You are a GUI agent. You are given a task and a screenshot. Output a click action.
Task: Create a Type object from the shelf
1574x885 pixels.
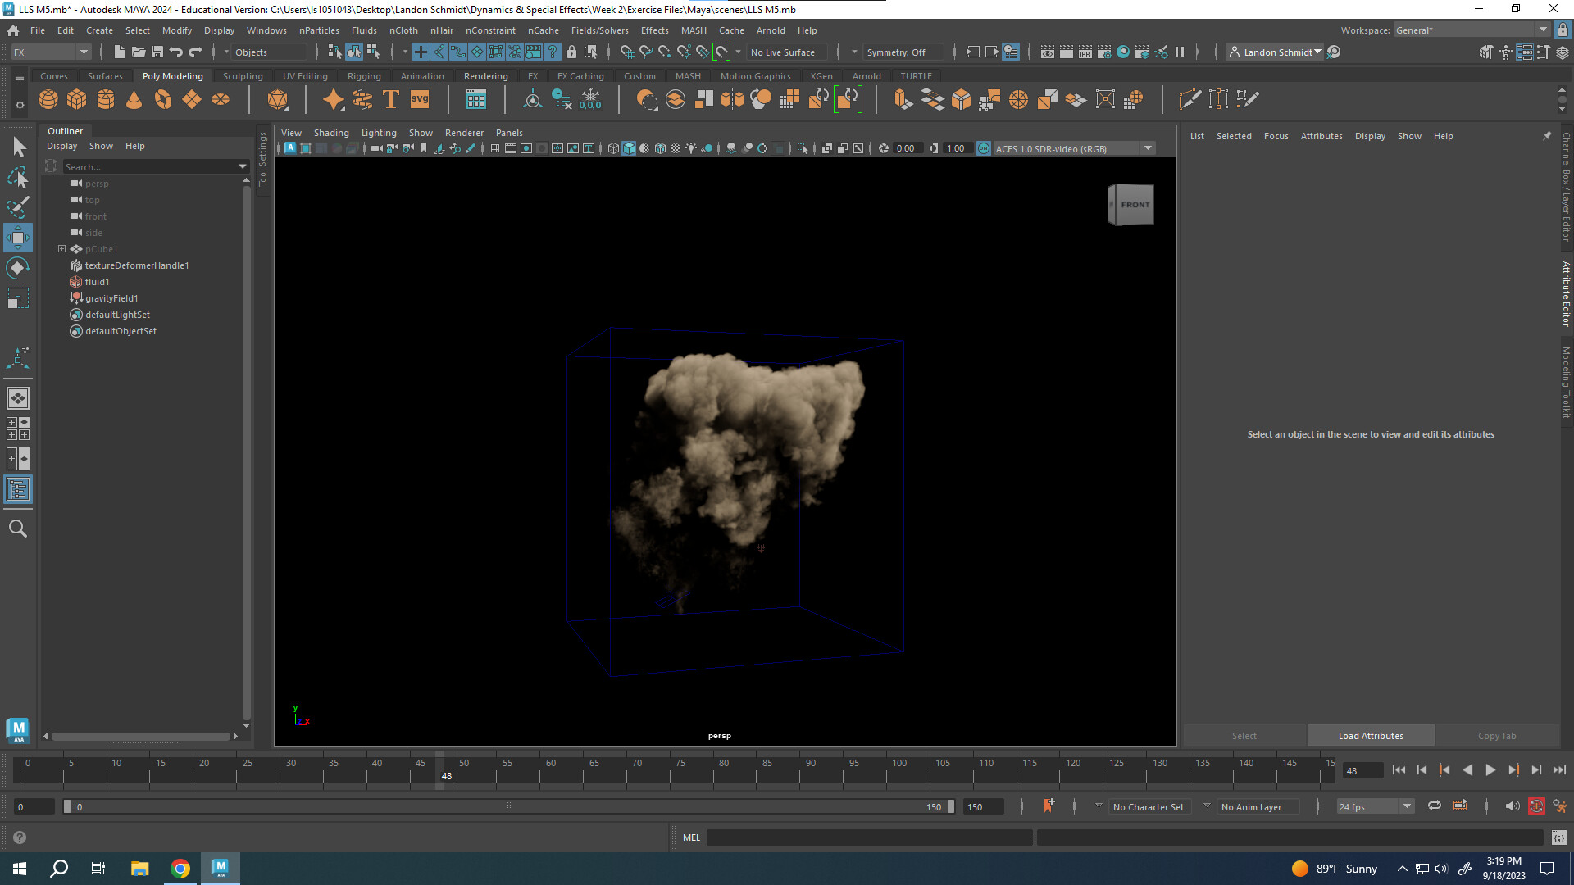click(391, 99)
